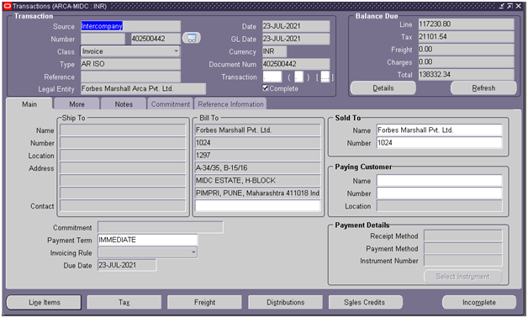Click the Paying Customer Number field
The width and height of the screenshot is (528, 318).
point(439,193)
